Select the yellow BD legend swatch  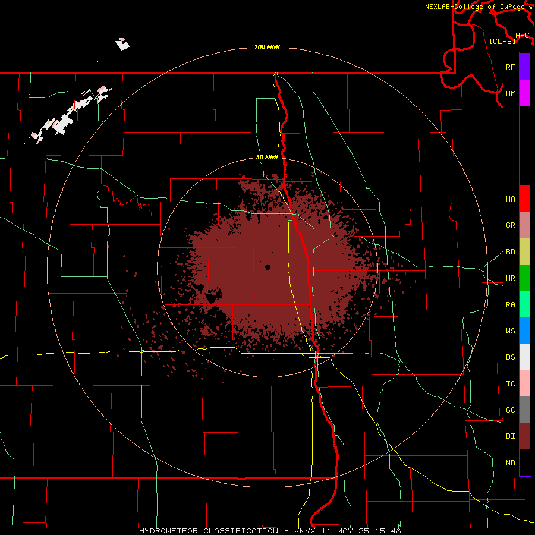[525, 252]
